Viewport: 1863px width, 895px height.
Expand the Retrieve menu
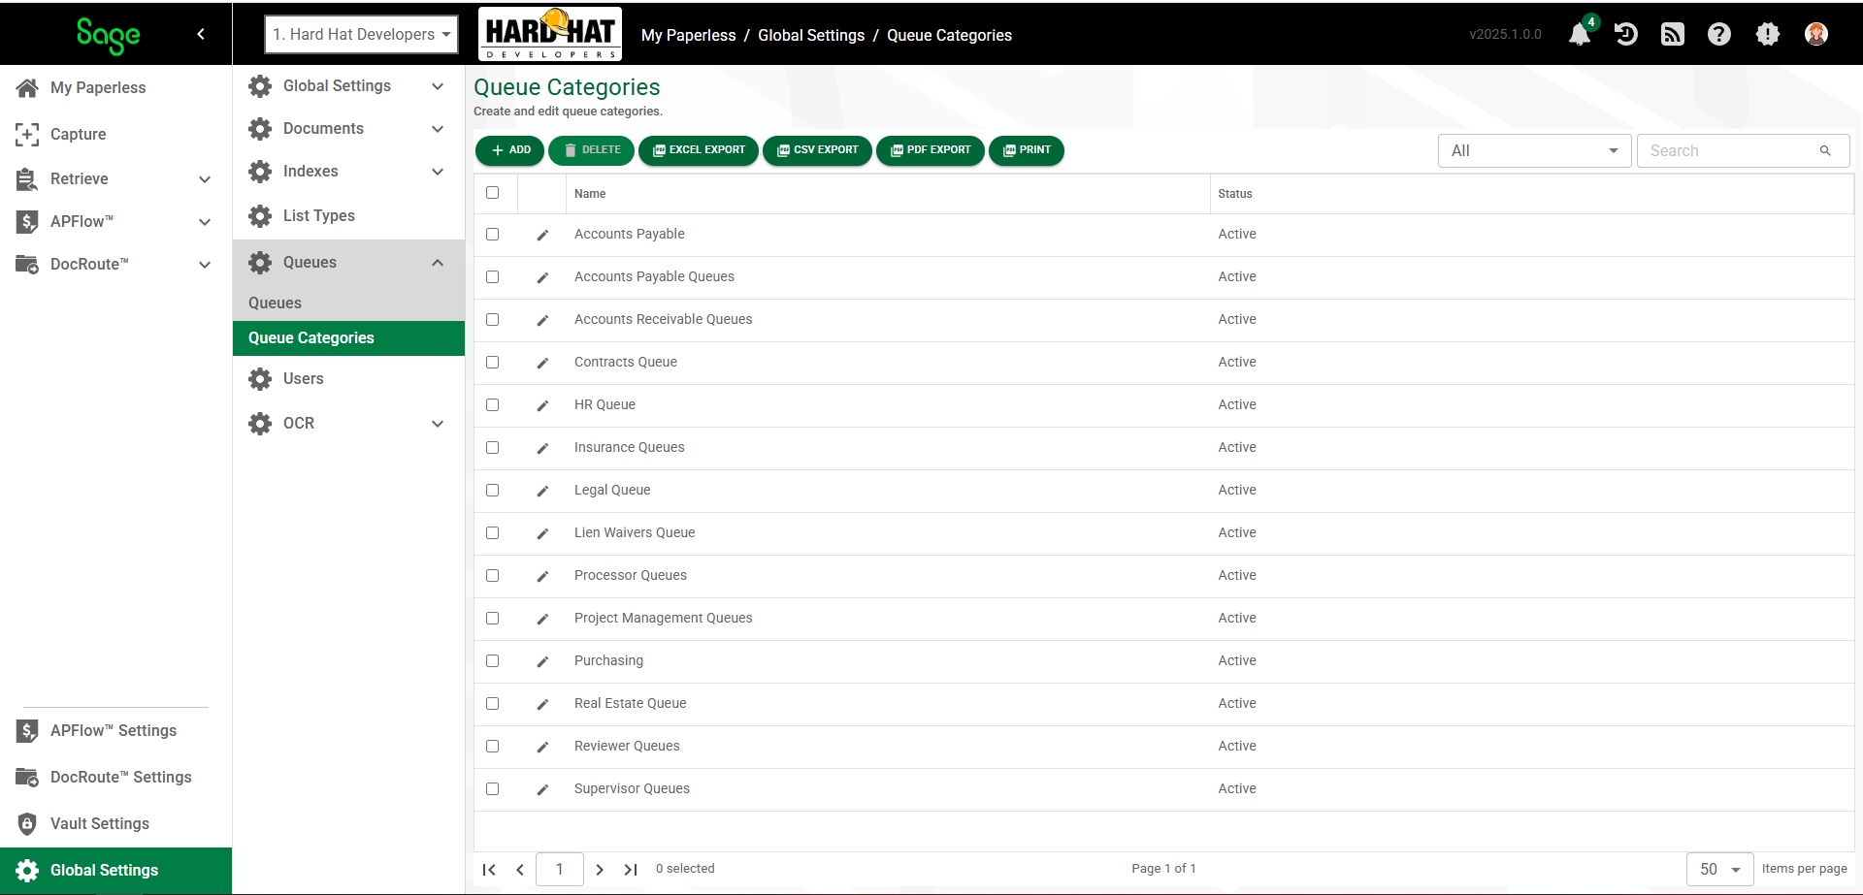point(205,179)
